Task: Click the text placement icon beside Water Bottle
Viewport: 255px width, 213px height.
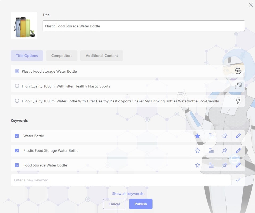Action: tap(211, 136)
